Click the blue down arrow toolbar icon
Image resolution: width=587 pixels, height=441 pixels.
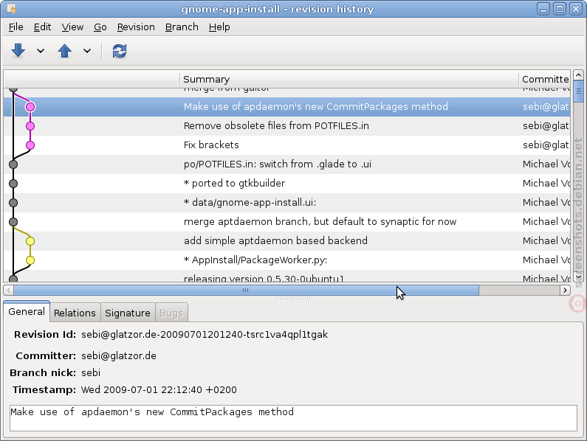point(18,50)
